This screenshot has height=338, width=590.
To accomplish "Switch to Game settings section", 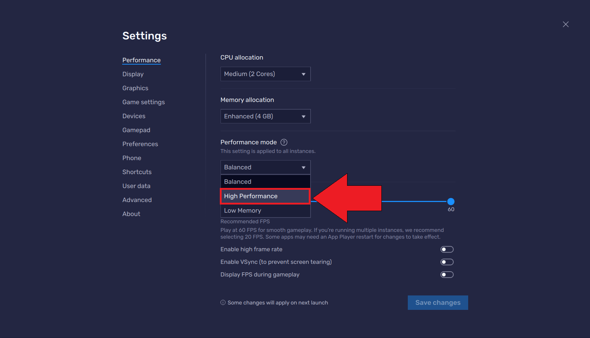I will click(144, 102).
